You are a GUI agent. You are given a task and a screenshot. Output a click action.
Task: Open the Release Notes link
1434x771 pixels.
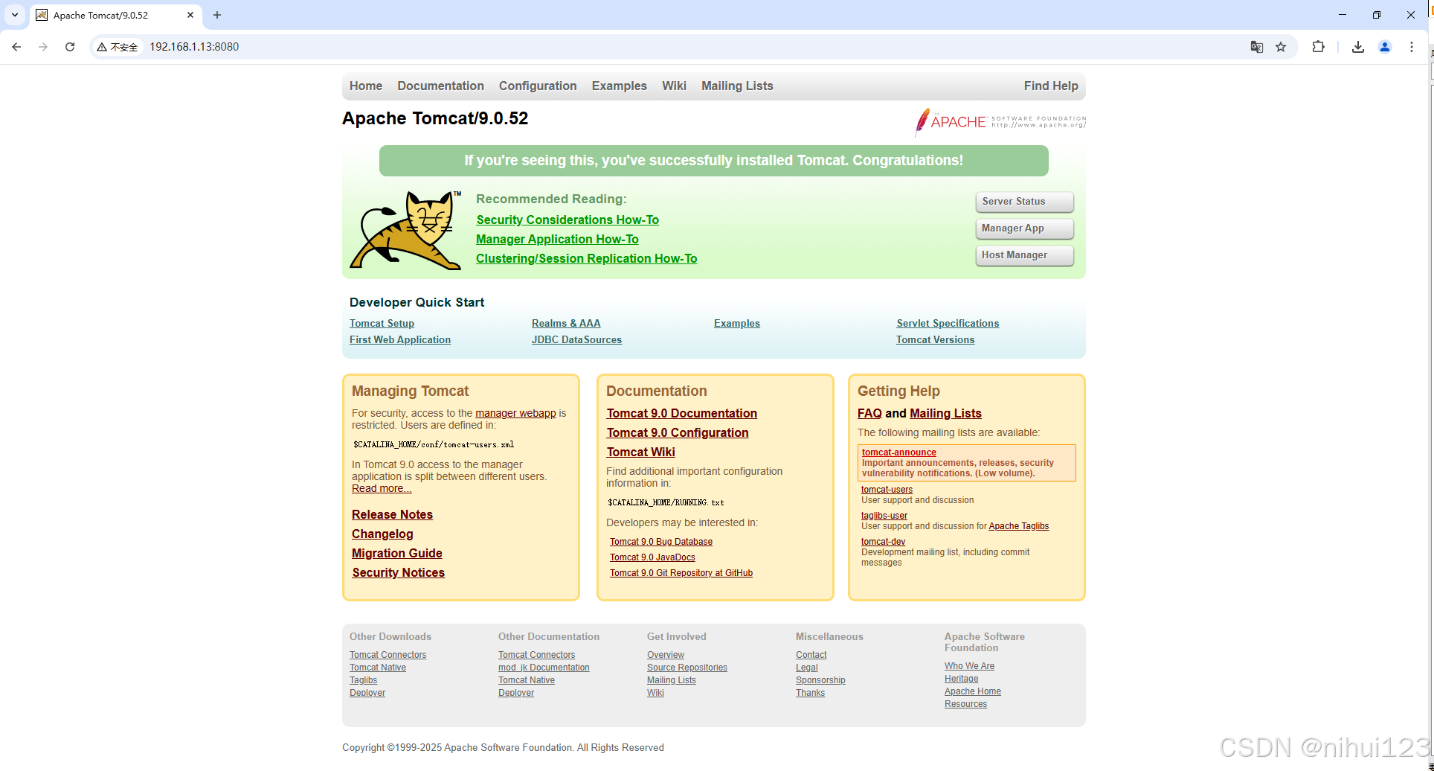(x=392, y=515)
